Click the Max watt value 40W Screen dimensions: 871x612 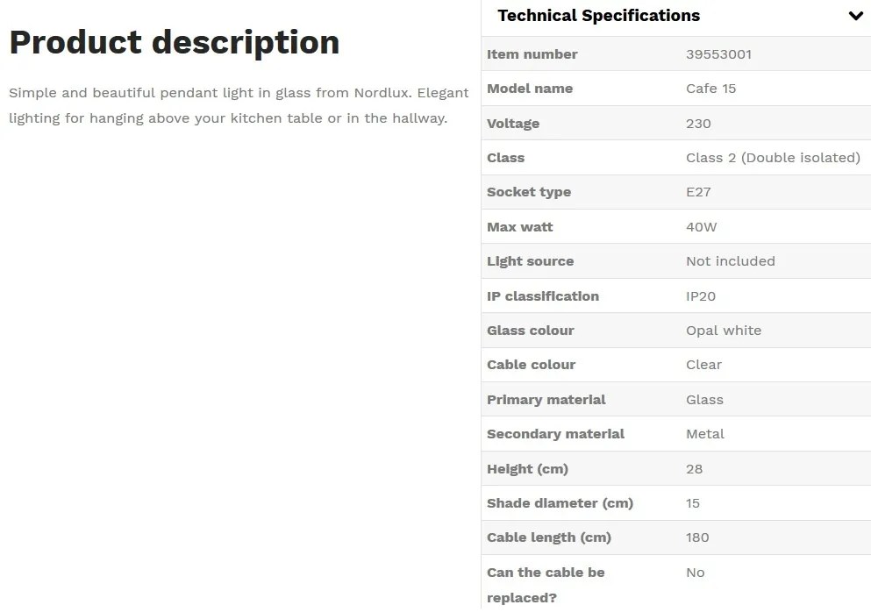point(701,227)
